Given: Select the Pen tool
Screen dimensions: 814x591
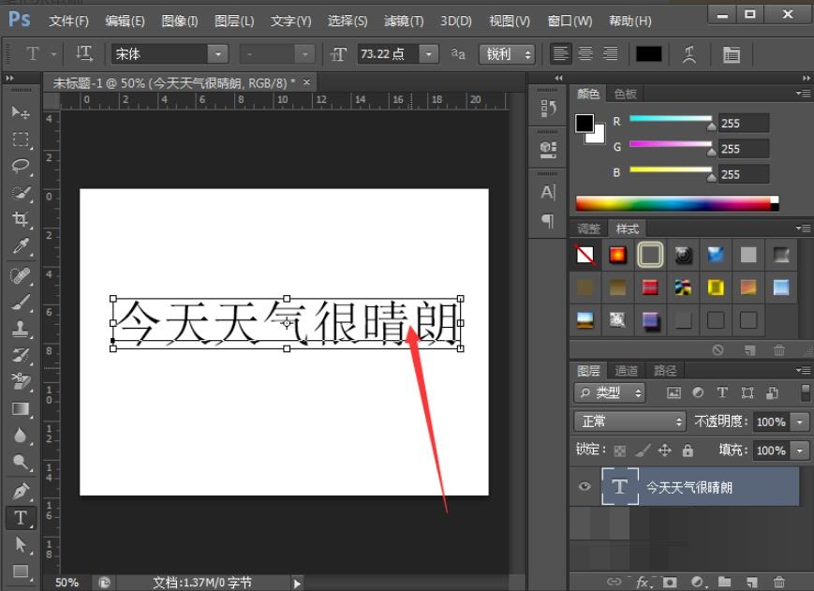Looking at the screenshot, I should point(20,491).
